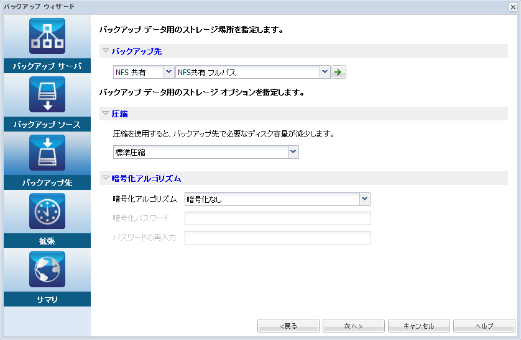
Task: Select the バックアップ ソース step label
Action: click(47, 124)
